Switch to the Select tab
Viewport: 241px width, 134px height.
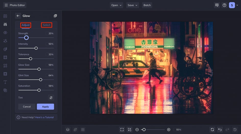pos(46,25)
